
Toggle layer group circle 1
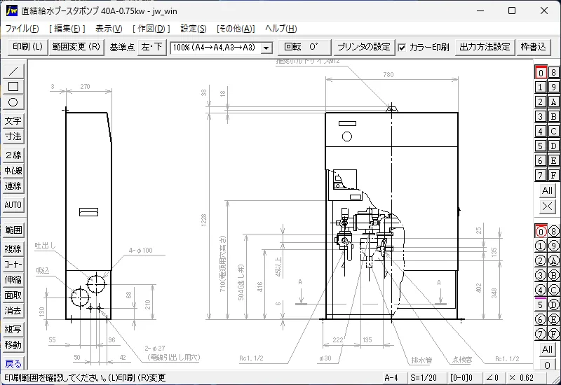pyautogui.click(x=540, y=246)
